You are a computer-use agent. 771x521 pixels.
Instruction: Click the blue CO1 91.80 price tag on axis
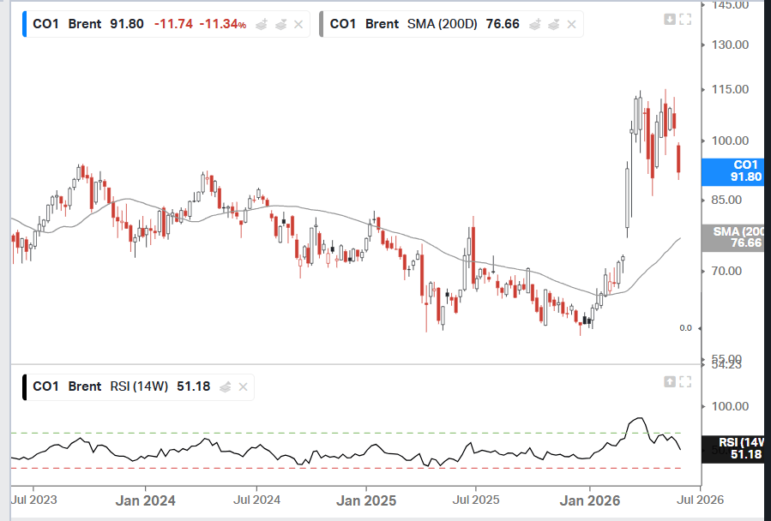point(732,171)
